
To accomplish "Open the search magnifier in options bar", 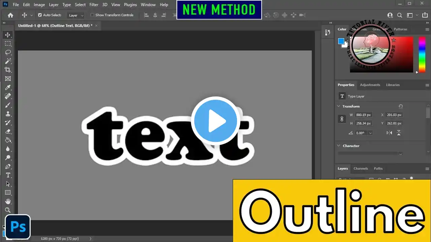I will point(400,15).
